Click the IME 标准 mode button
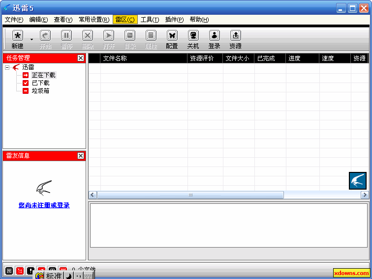The width and height of the screenshot is (372, 279). point(54,276)
